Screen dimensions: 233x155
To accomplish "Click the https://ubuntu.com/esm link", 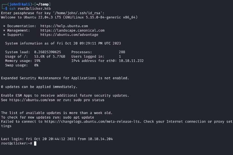I will pos(32,100).
